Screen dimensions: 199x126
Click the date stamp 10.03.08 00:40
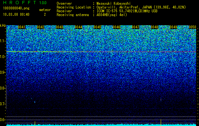pos(16,14)
